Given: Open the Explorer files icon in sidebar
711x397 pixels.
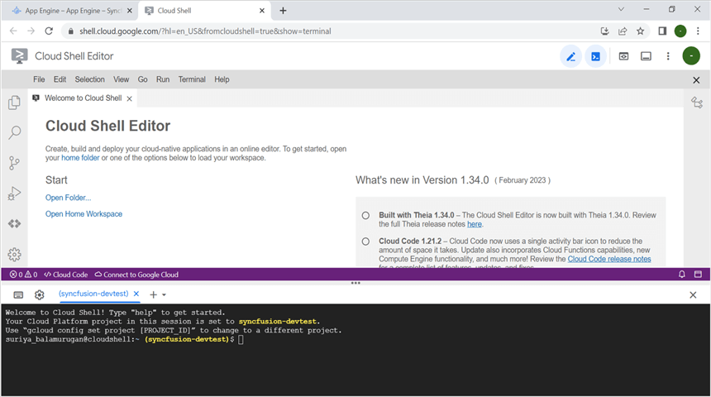Looking at the screenshot, I should (14, 103).
